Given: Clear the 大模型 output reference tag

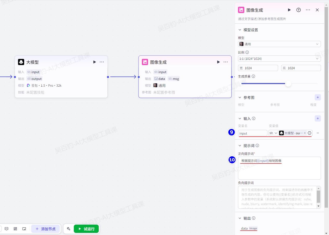Looking at the screenshot, I should click(x=305, y=133).
